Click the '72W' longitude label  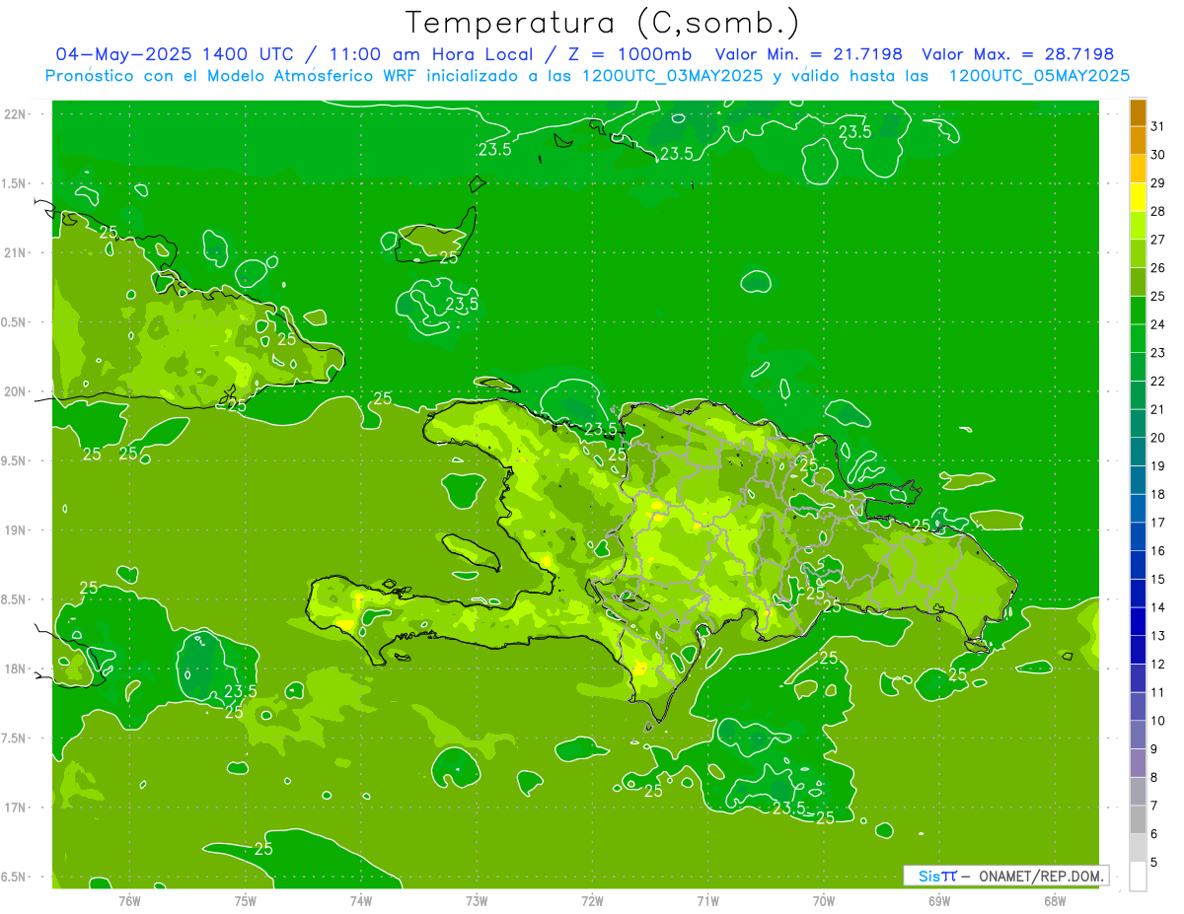592,900
